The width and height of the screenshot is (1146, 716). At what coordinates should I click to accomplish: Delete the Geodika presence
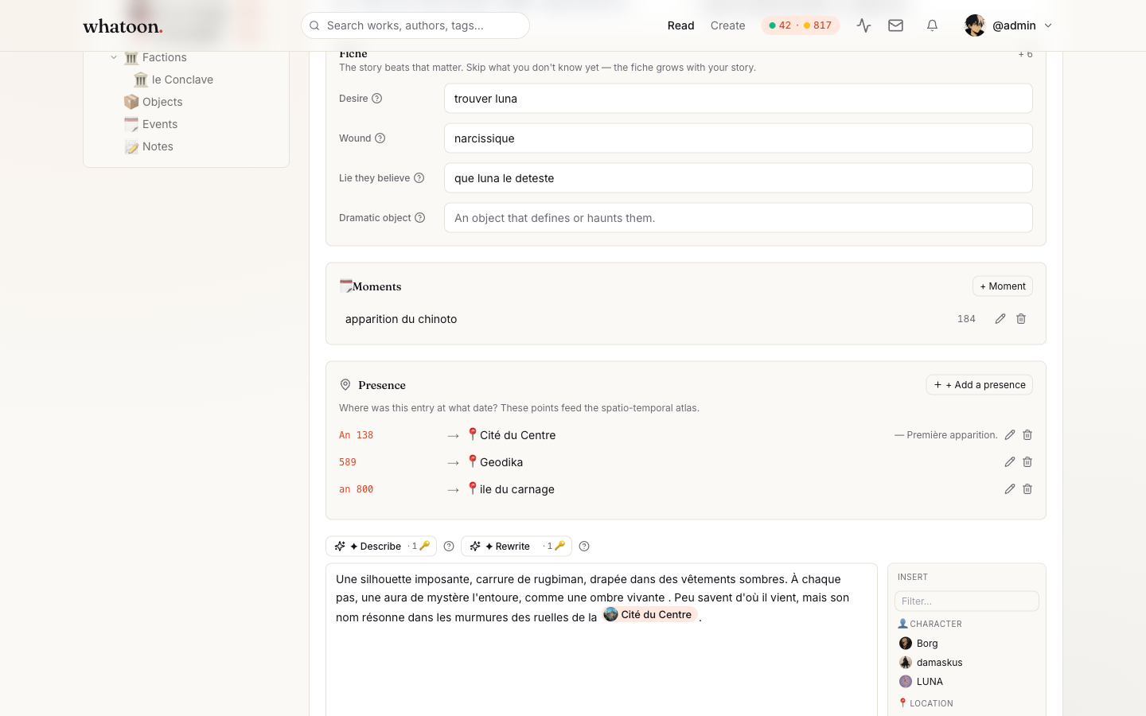(1027, 462)
